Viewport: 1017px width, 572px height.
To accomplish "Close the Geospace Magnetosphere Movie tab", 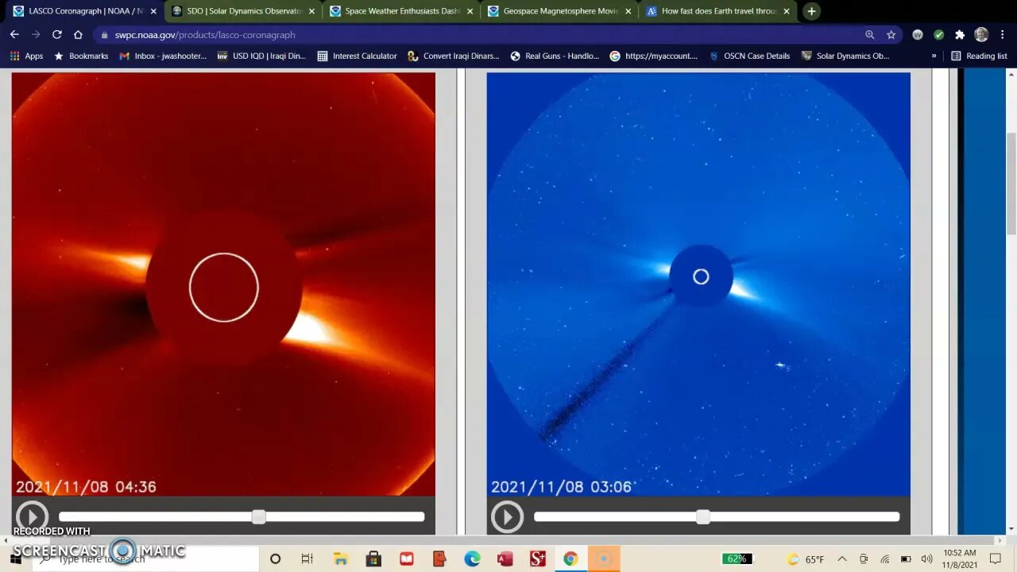I will pos(628,11).
